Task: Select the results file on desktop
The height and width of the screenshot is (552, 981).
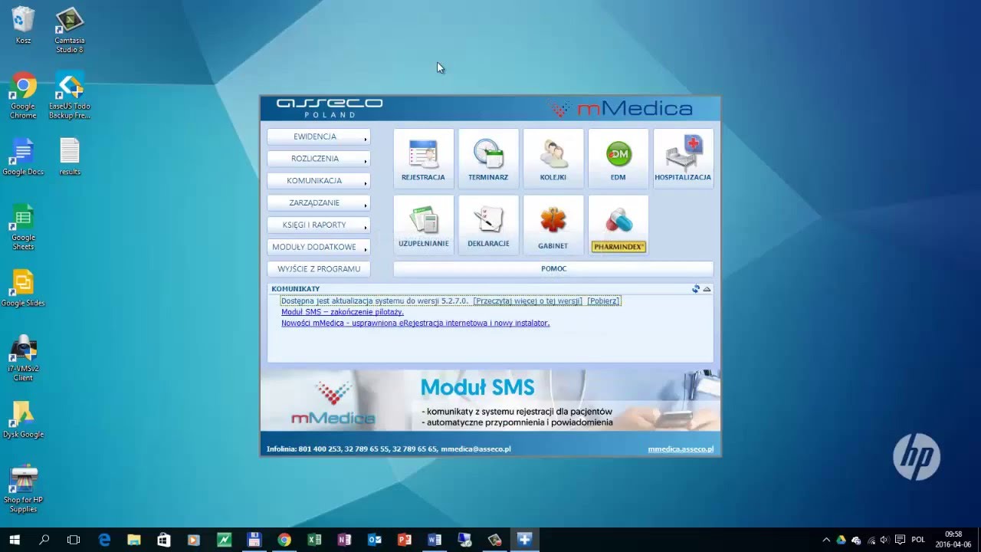Action: [70, 157]
